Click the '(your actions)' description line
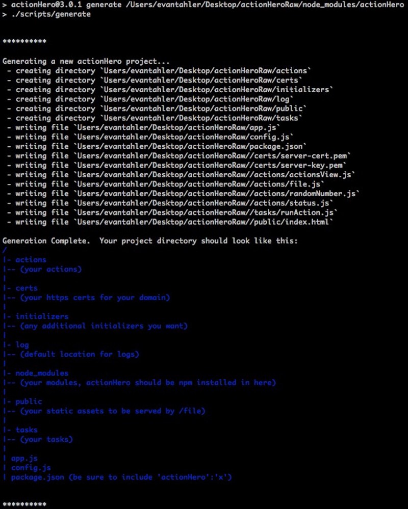Image resolution: width=408 pixels, height=509 pixels. (x=42, y=269)
